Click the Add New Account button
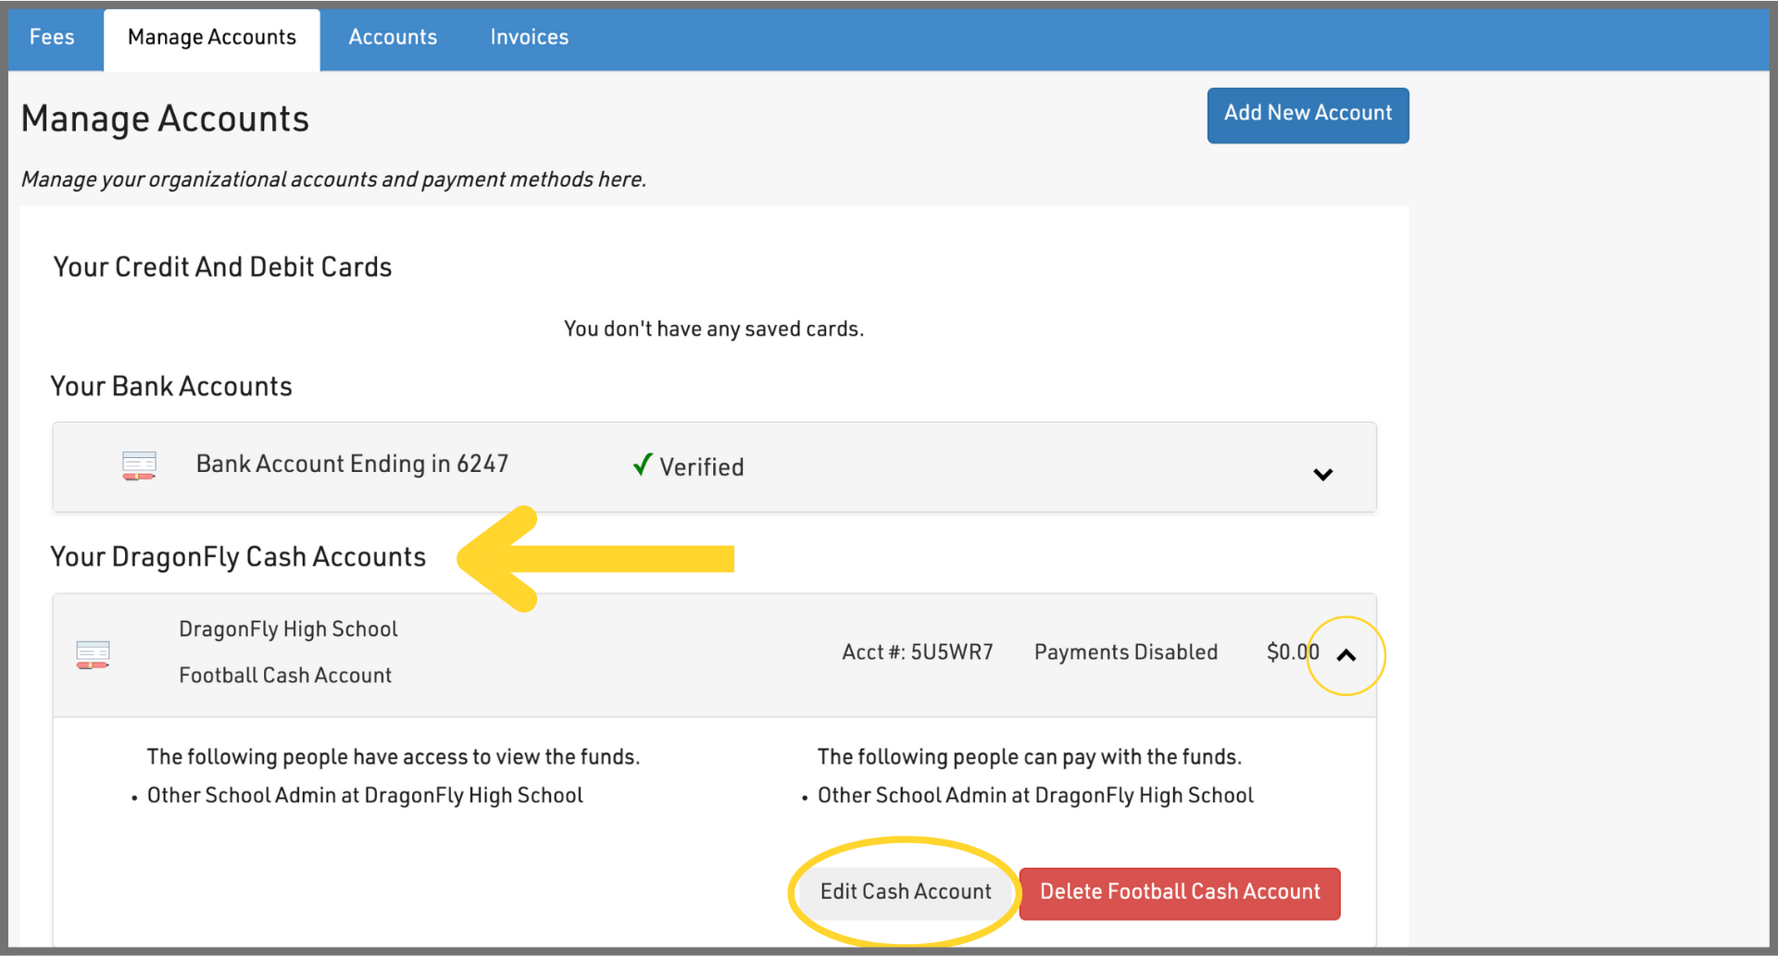This screenshot has width=1778, height=956. 1307,115
